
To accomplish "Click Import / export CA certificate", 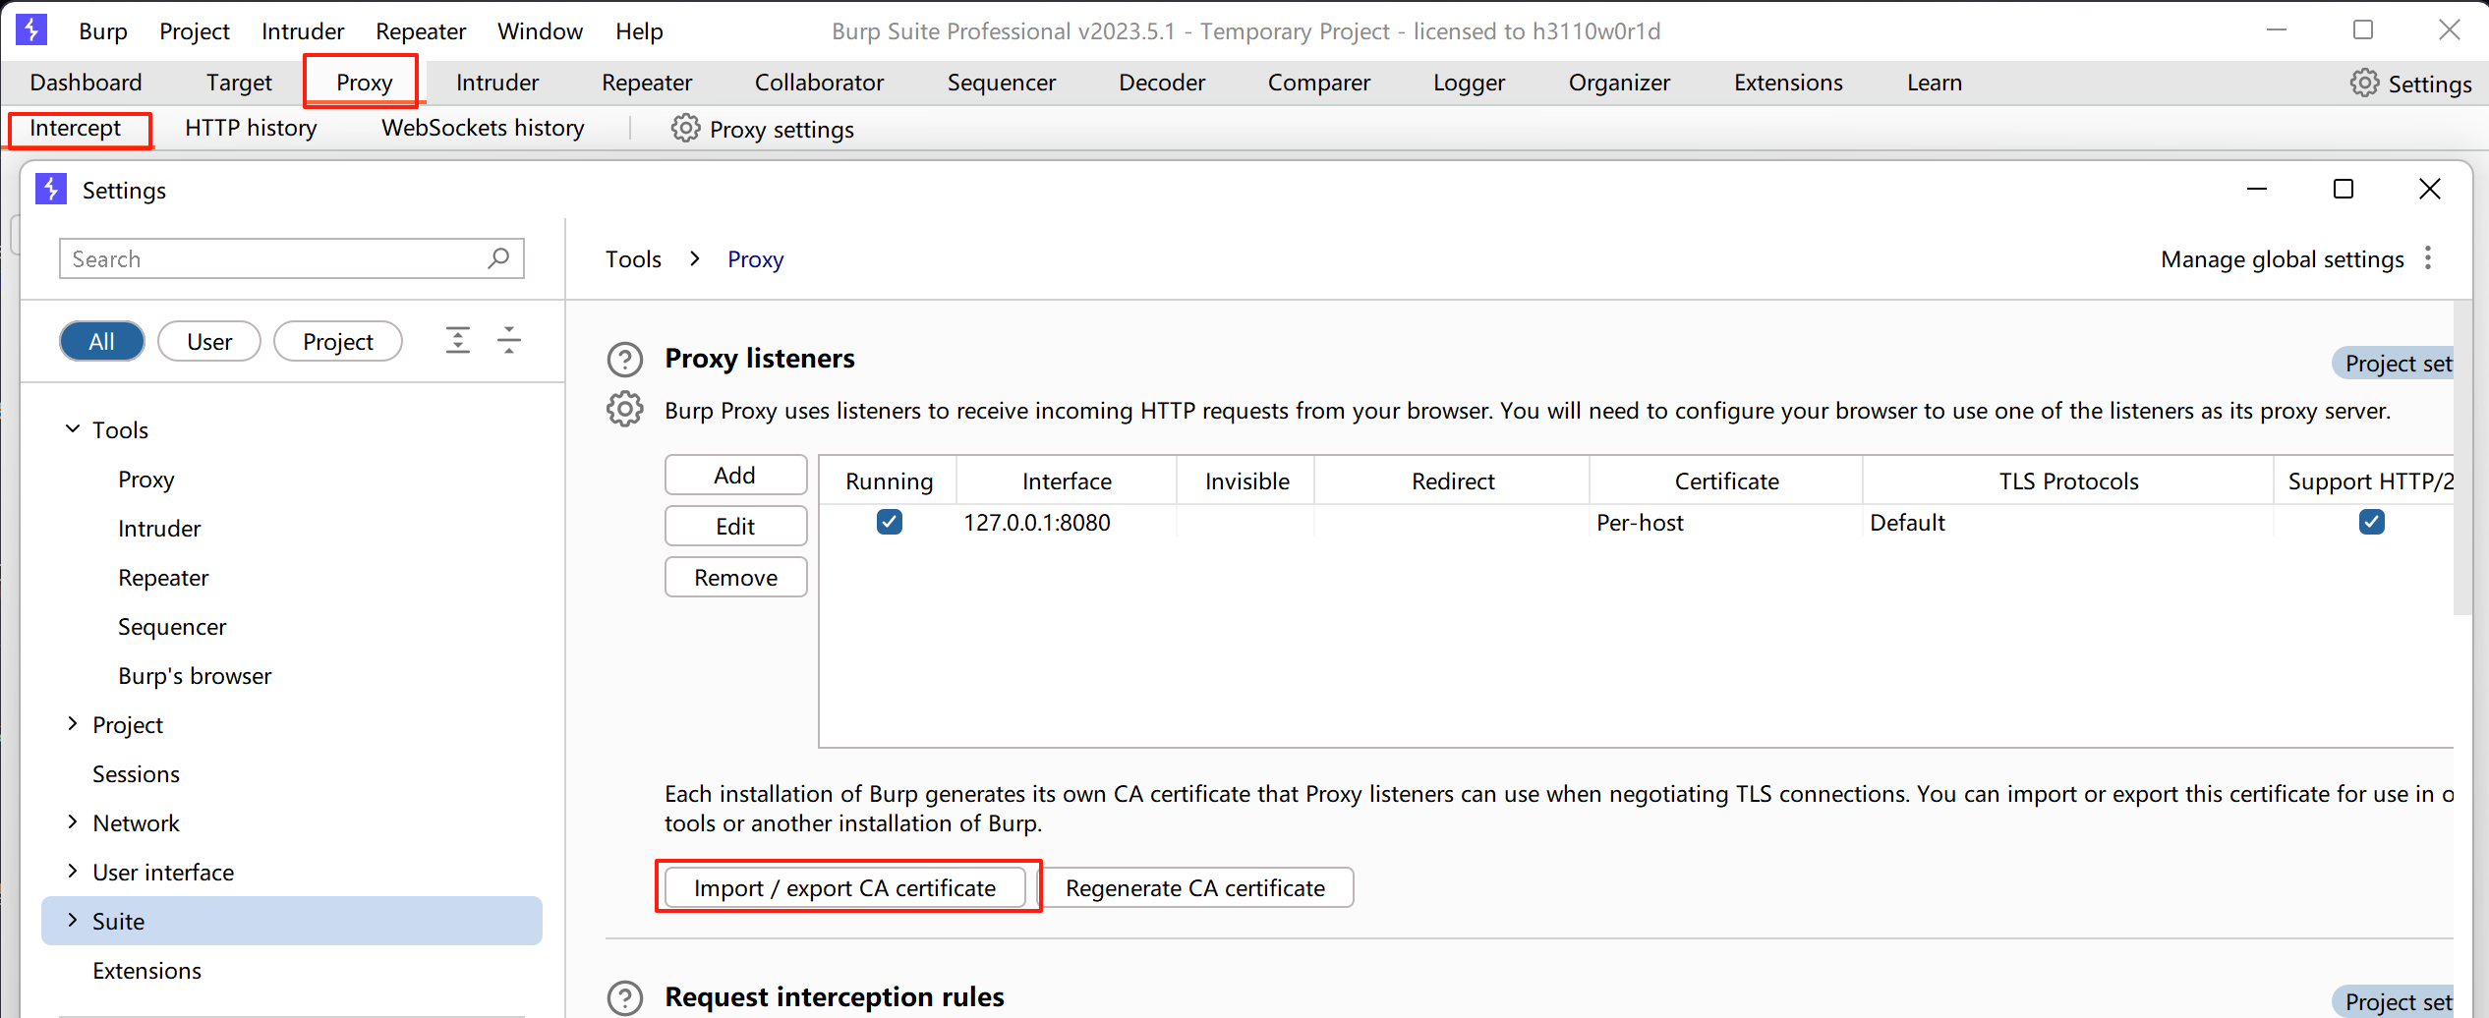I will pyautogui.click(x=844, y=887).
